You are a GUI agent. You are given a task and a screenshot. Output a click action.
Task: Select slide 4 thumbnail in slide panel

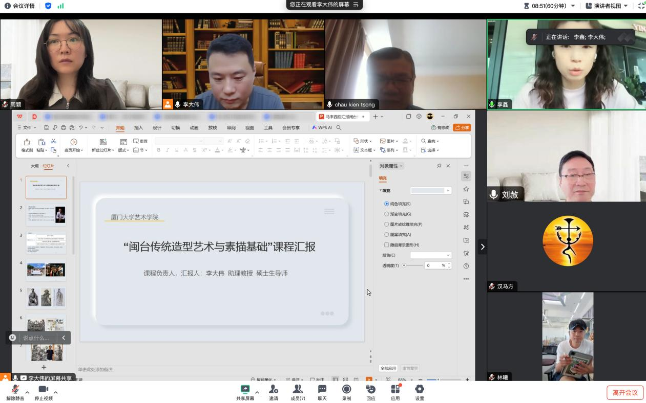46,270
